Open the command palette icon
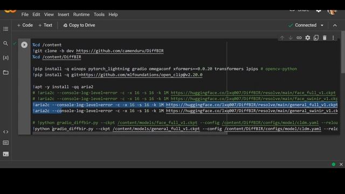The height and width of the screenshot is (194, 345). (x=6, y=143)
